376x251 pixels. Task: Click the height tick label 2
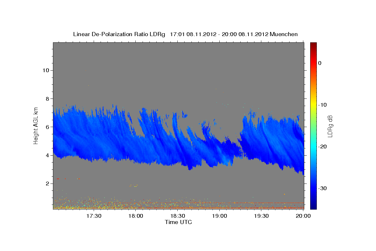(x=47, y=184)
